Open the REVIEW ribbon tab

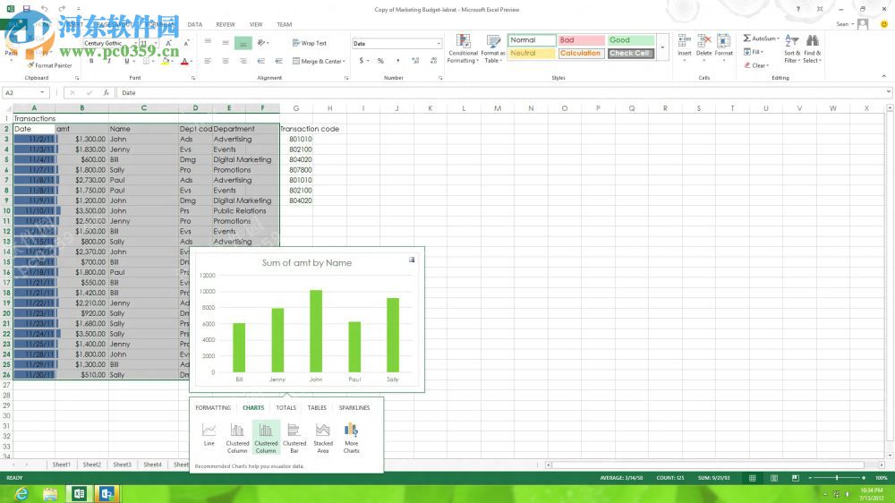point(226,24)
